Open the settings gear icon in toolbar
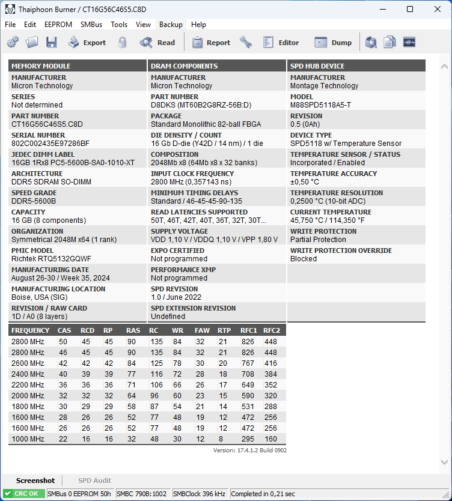The image size is (452, 501). 13,42
